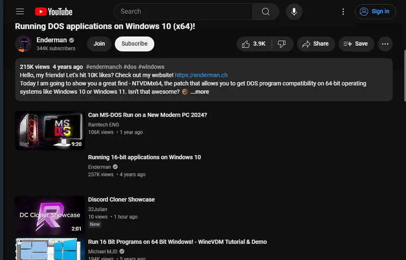Click the page's vertical scrollbar
The image size is (406, 260).
(405, 75)
